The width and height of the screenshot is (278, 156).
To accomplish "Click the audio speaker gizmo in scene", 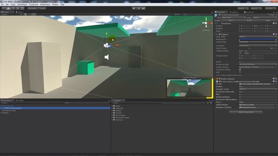I will pyautogui.click(x=106, y=57).
